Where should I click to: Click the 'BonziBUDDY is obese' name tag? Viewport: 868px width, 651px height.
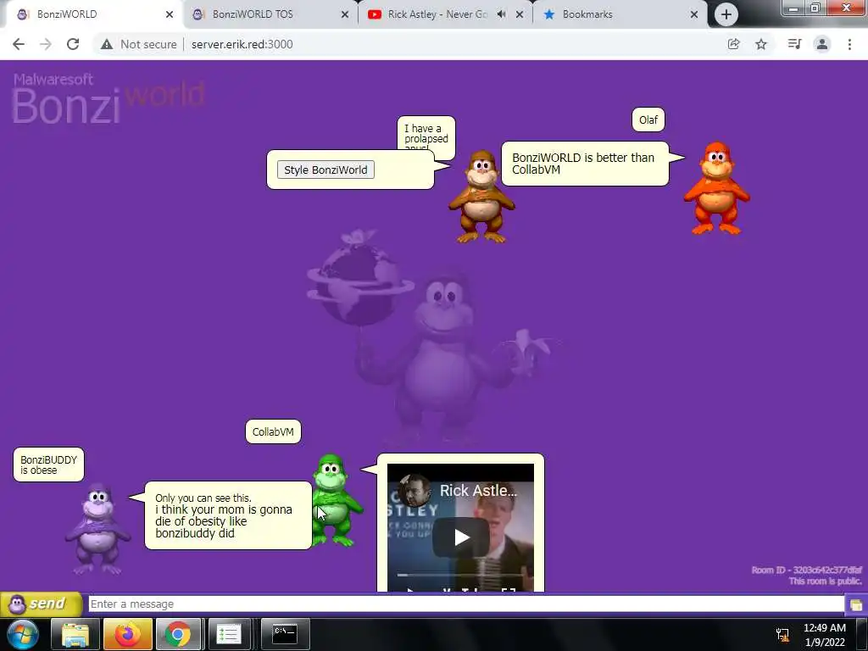(x=48, y=465)
